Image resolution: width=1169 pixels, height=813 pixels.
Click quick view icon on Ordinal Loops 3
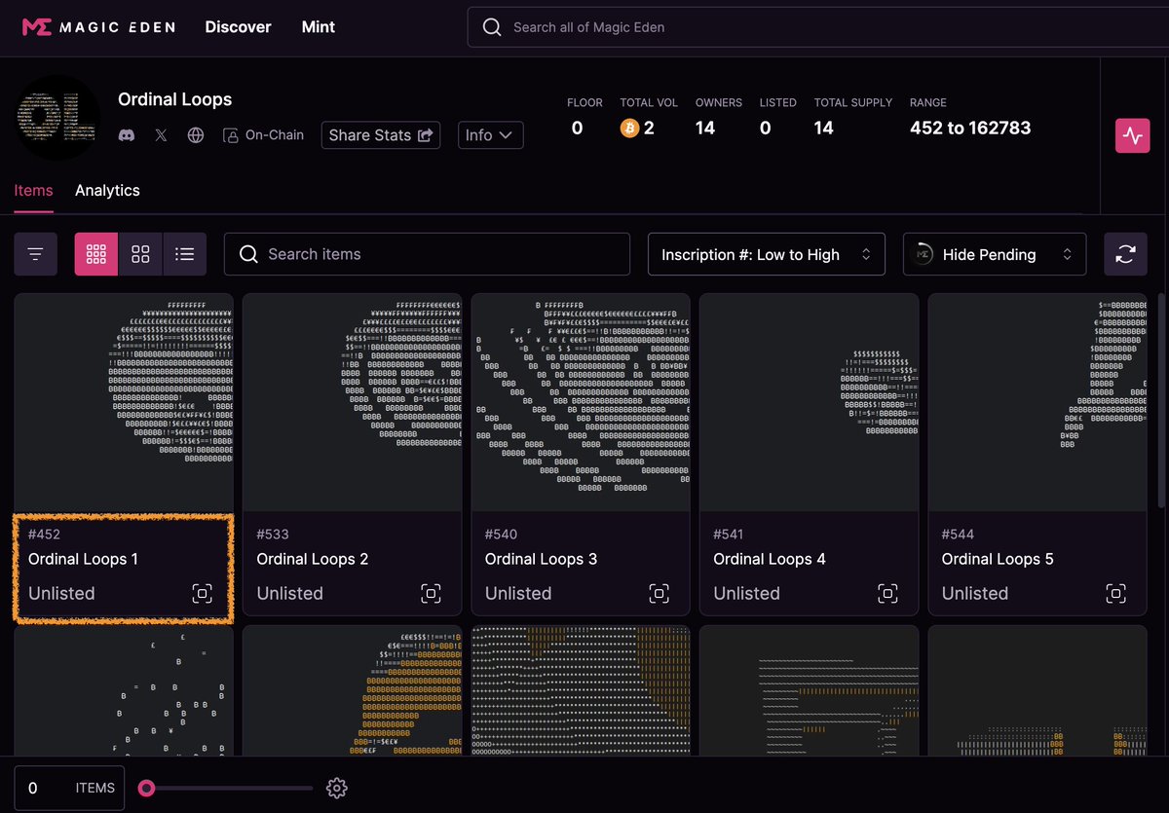659,593
